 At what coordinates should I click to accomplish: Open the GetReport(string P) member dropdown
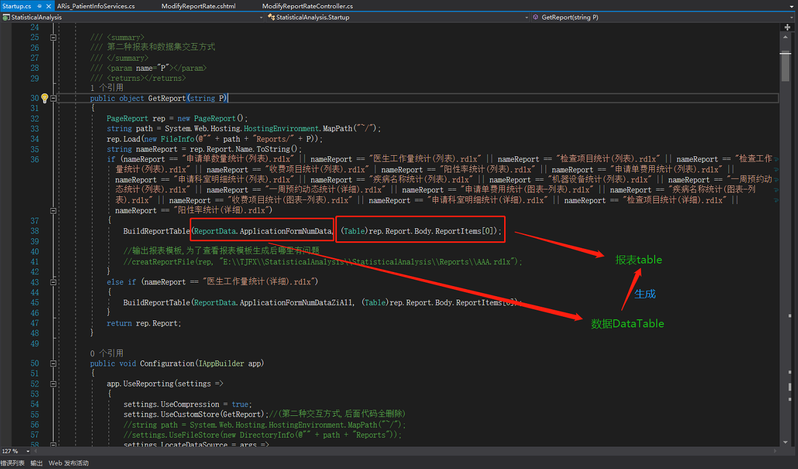793,18
